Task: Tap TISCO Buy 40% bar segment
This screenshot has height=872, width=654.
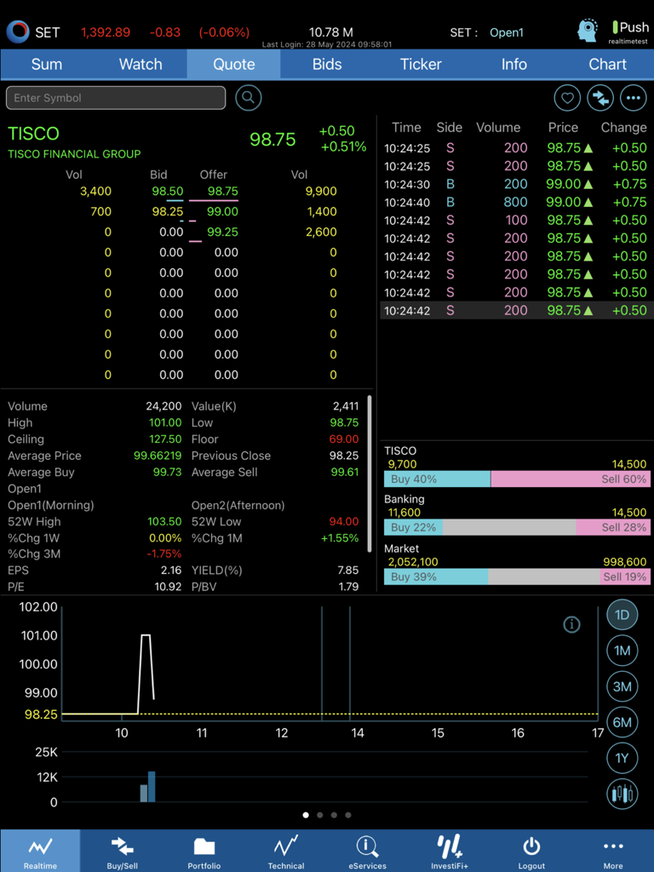Action: pyautogui.click(x=437, y=479)
